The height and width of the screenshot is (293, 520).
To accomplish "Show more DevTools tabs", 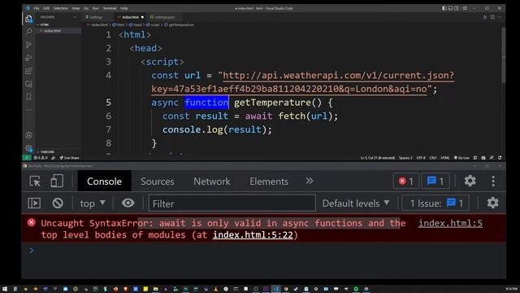I will pos(310,181).
